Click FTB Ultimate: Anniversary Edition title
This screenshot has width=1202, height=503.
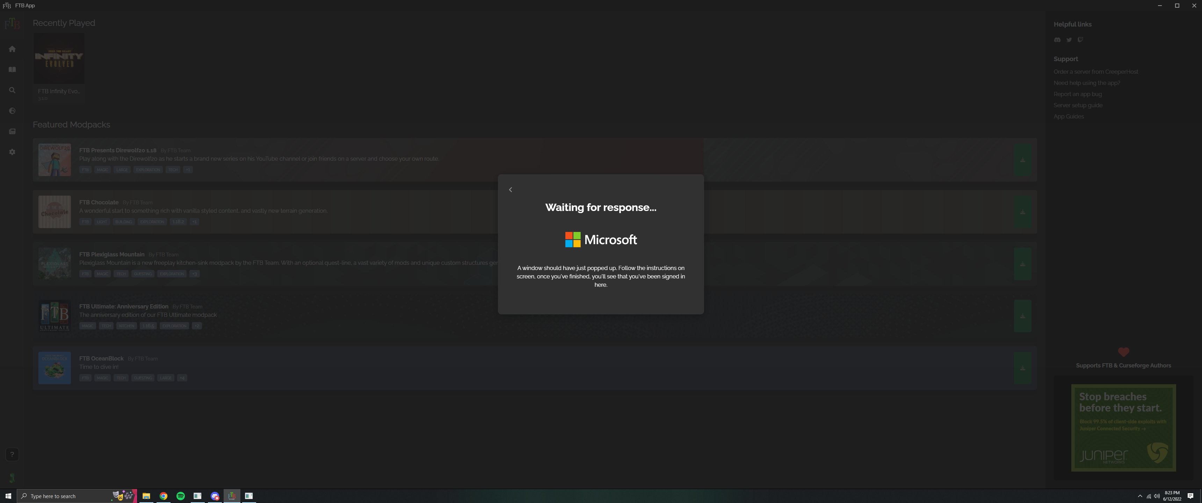click(124, 307)
